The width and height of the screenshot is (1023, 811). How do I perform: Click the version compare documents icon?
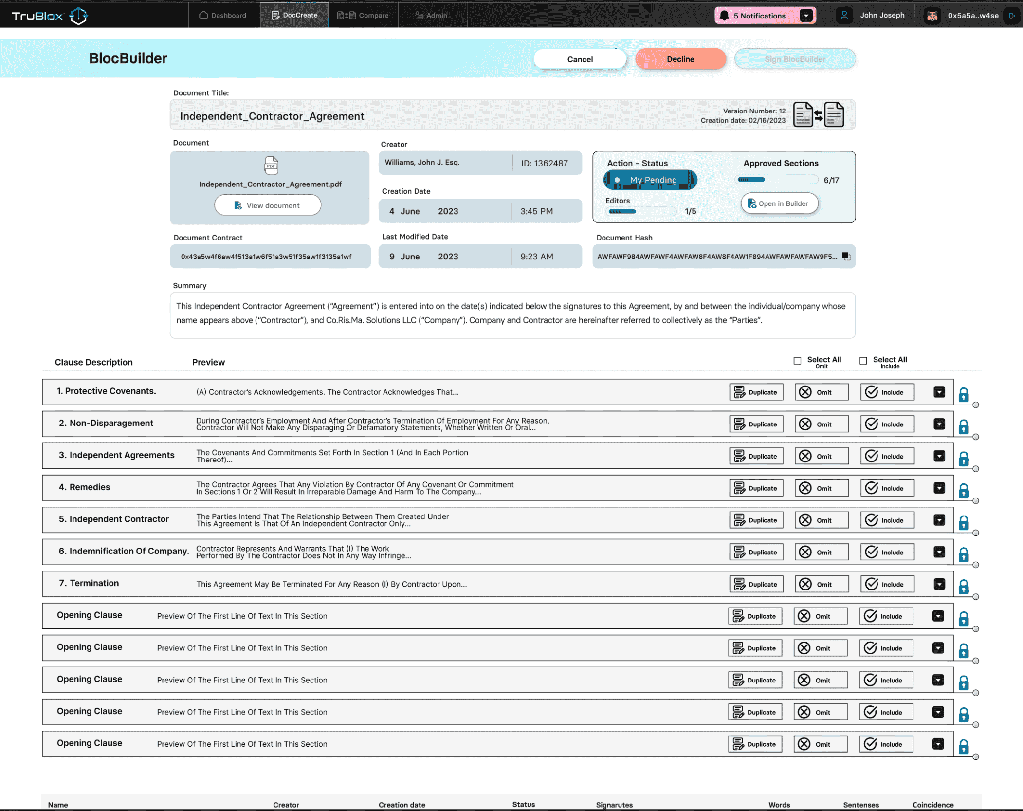click(x=818, y=115)
